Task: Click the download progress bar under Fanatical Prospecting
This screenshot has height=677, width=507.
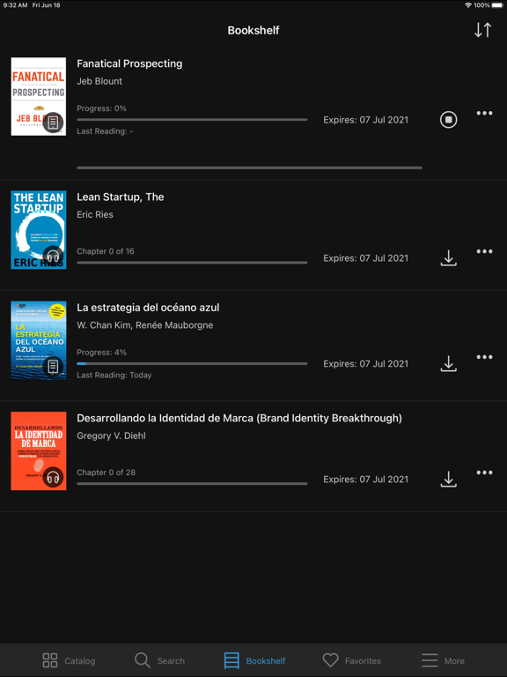Action: tap(249, 167)
